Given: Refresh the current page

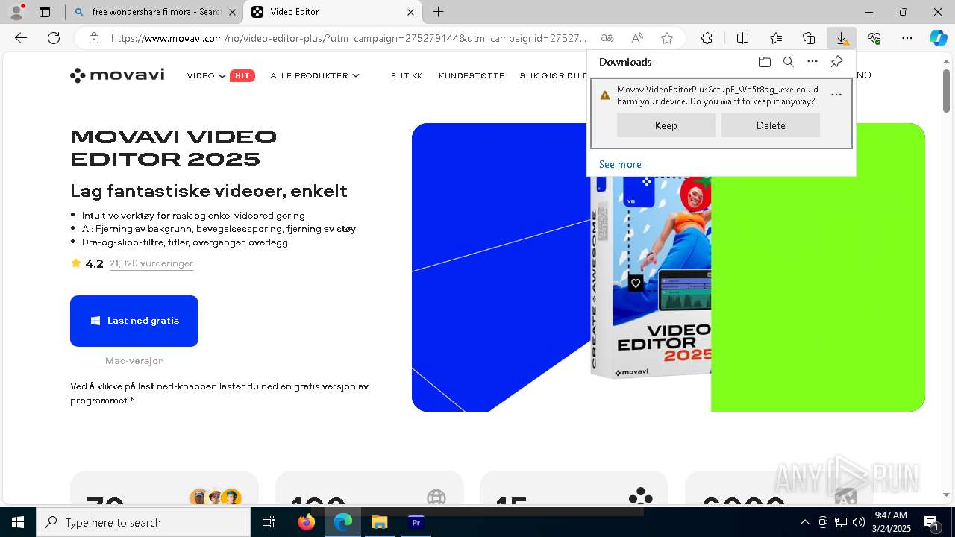Looking at the screenshot, I should tap(54, 38).
